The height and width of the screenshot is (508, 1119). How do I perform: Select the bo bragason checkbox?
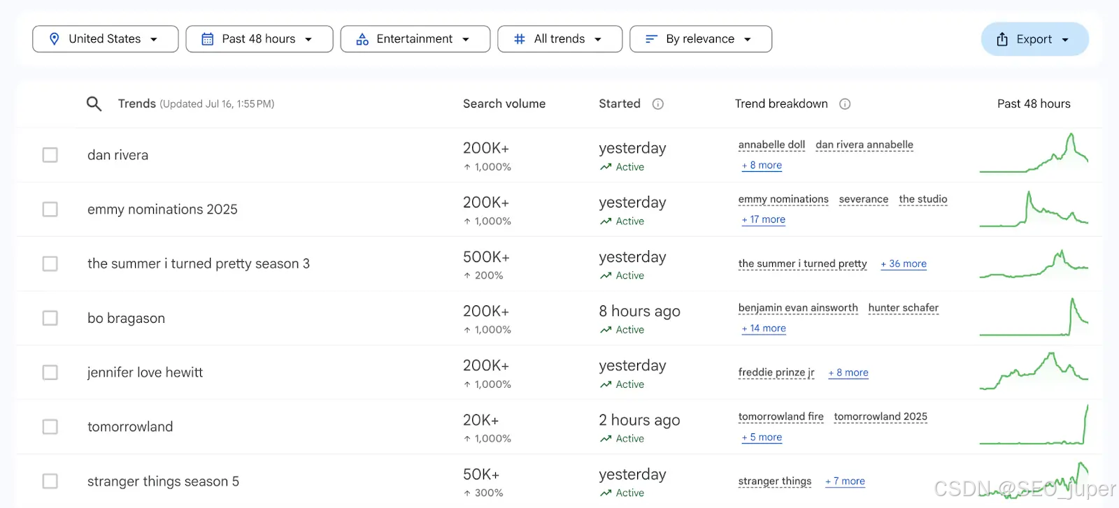click(50, 318)
